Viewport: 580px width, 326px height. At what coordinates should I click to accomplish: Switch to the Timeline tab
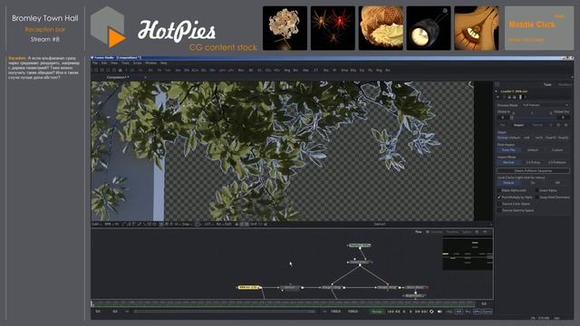452,232
